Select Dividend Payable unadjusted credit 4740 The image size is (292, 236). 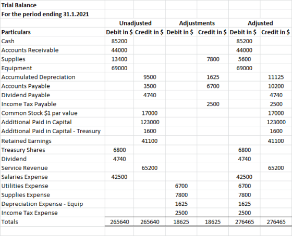click(x=150, y=95)
